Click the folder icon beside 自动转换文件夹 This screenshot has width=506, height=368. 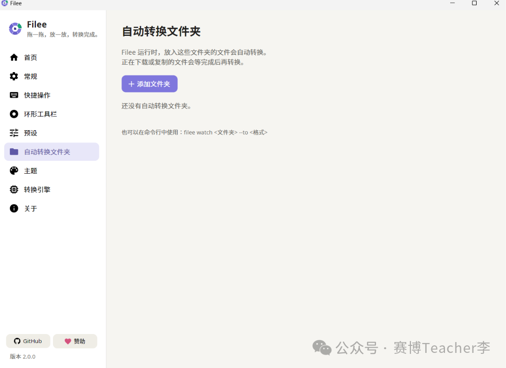click(x=14, y=151)
